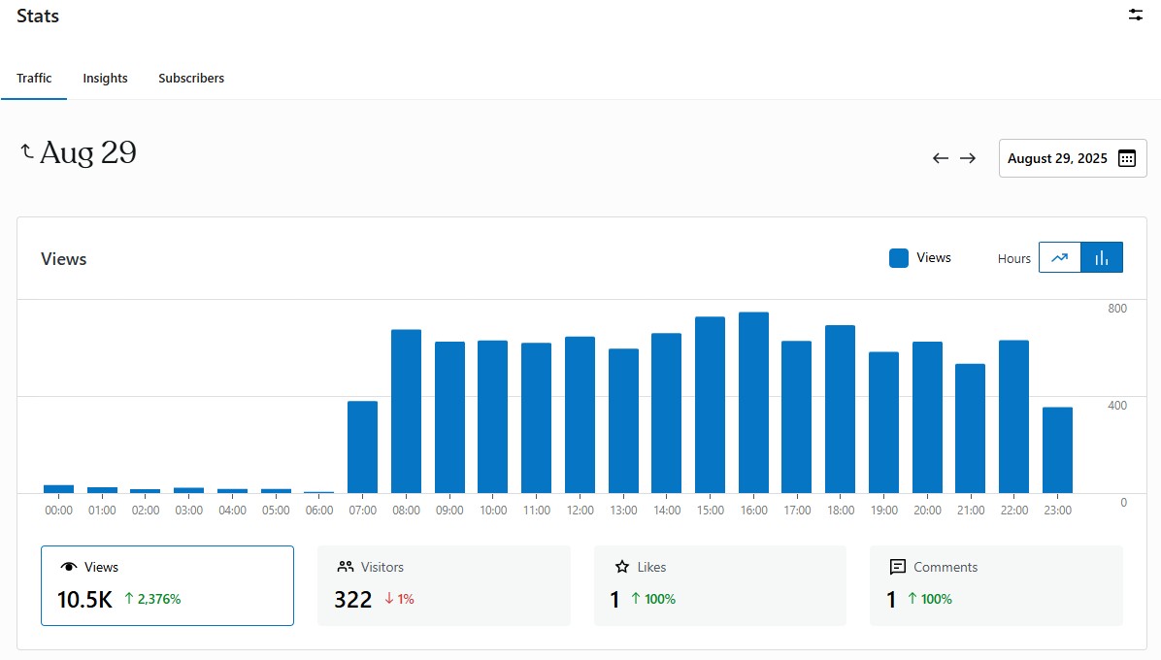Select the Views summary card
This screenshot has width=1161, height=660.
pyautogui.click(x=167, y=583)
